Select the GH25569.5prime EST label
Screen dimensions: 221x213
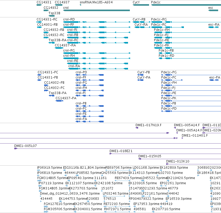pos(115,173)
